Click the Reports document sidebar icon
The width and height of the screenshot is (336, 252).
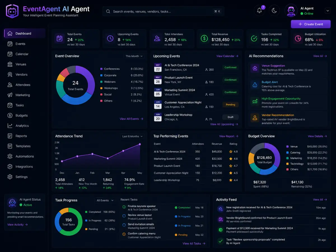(x=10, y=136)
